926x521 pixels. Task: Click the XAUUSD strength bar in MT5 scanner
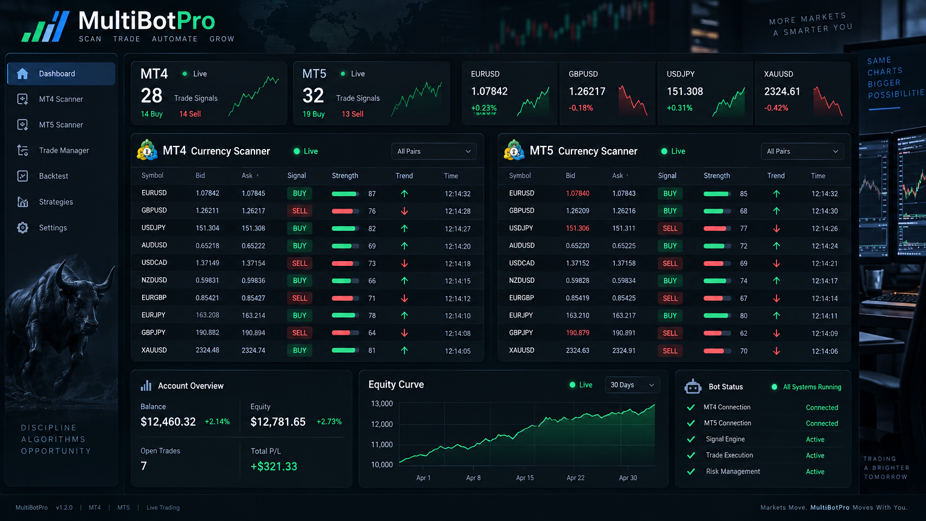click(x=717, y=351)
